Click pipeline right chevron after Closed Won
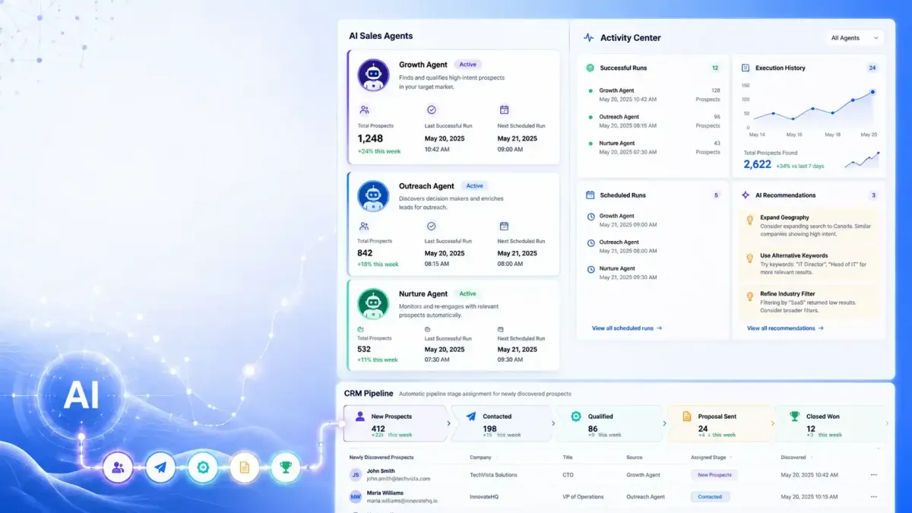Image resolution: width=912 pixels, height=513 pixels. [886, 423]
